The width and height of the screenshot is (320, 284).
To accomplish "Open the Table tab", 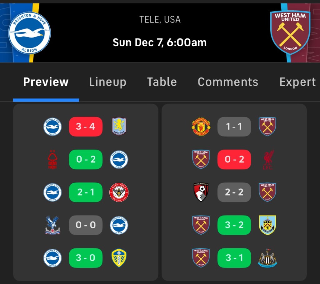I will coord(162,82).
